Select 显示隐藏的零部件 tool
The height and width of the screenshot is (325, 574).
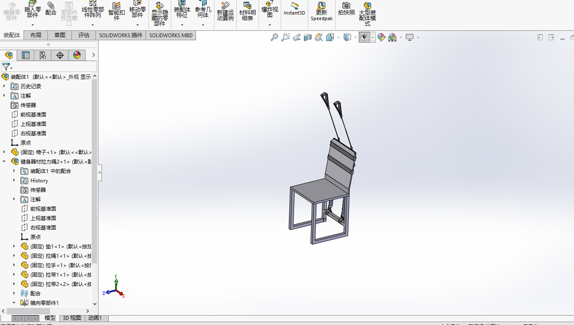[x=160, y=13]
